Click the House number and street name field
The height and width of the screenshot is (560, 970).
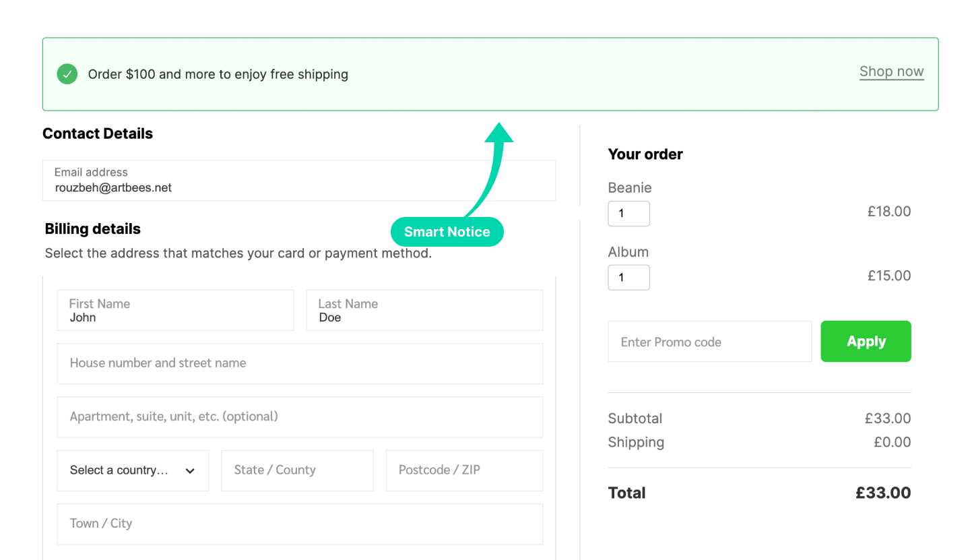pyautogui.click(x=300, y=364)
